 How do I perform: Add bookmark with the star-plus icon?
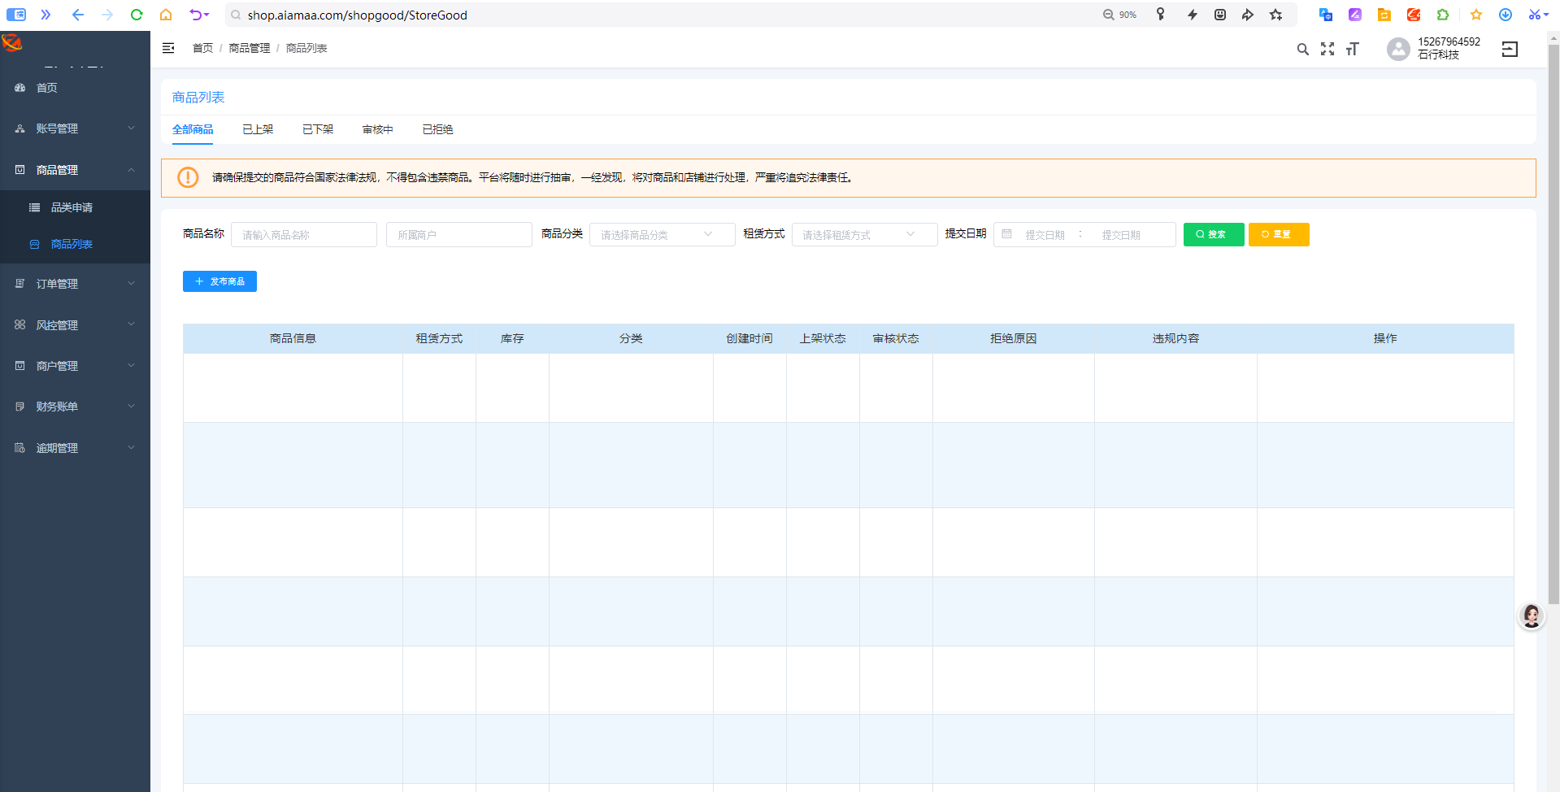point(1276,15)
